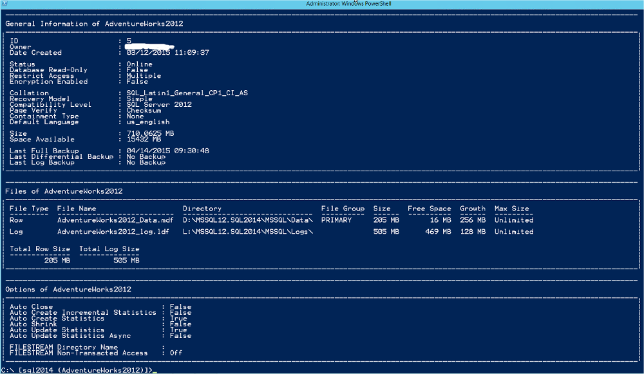Screen dimensions: 644x374
Task: Click the 'Max Size' column header
Action: tap(512, 209)
